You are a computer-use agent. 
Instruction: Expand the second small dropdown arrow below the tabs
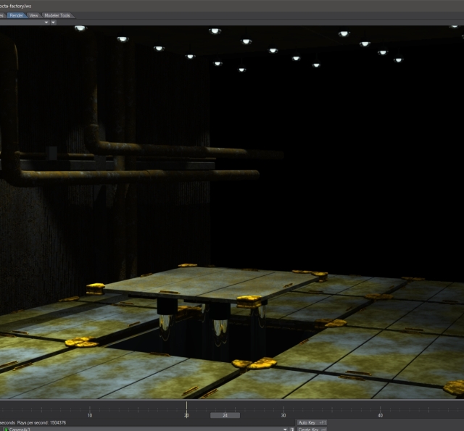[x=54, y=22]
